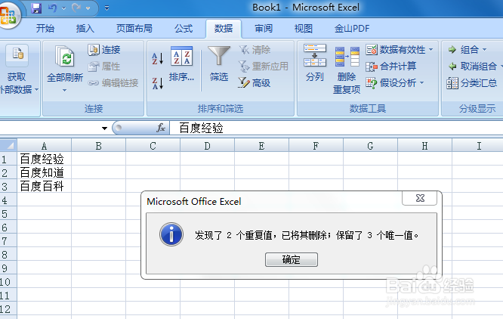Toggle the 筛选 filter funnel
Viewport: 503px width, 319px height.
(x=219, y=63)
